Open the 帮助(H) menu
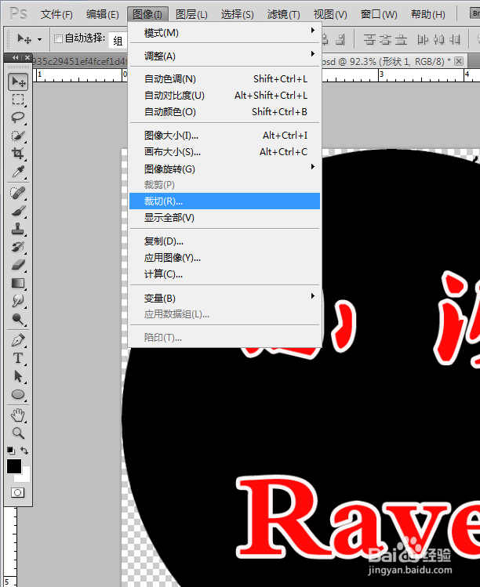 428,14
